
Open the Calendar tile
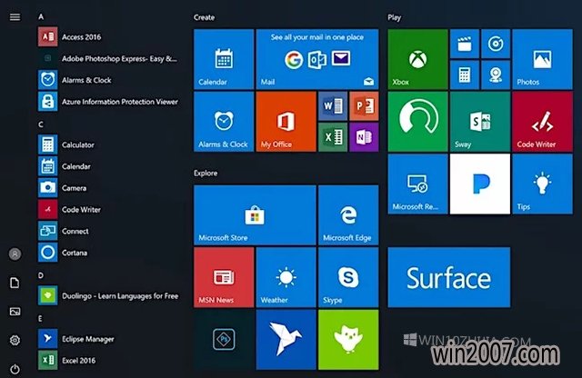pyautogui.click(x=224, y=59)
